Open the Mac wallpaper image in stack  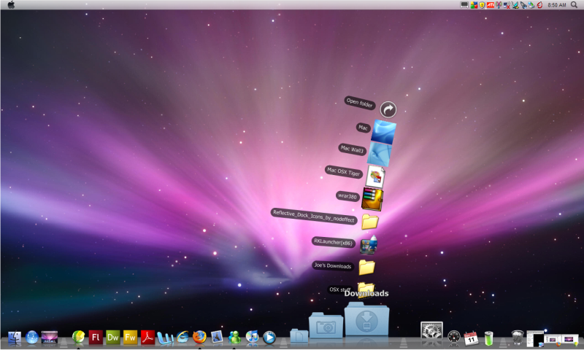[x=384, y=132]
